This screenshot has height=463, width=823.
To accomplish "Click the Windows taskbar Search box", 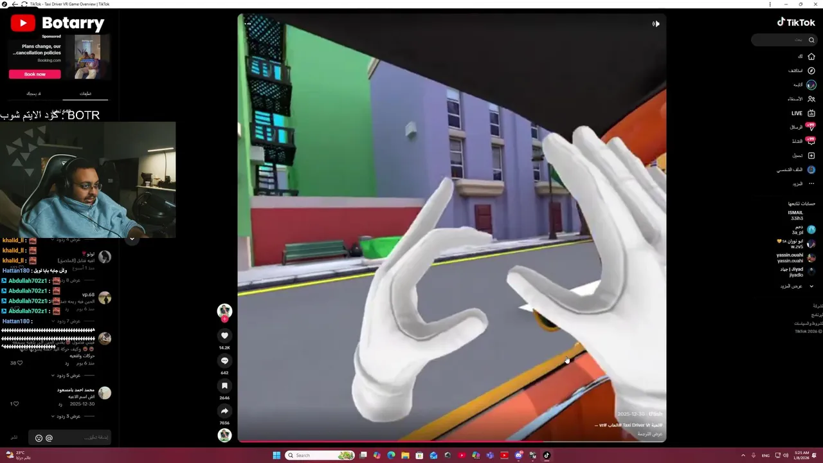I will pos(320,455).
